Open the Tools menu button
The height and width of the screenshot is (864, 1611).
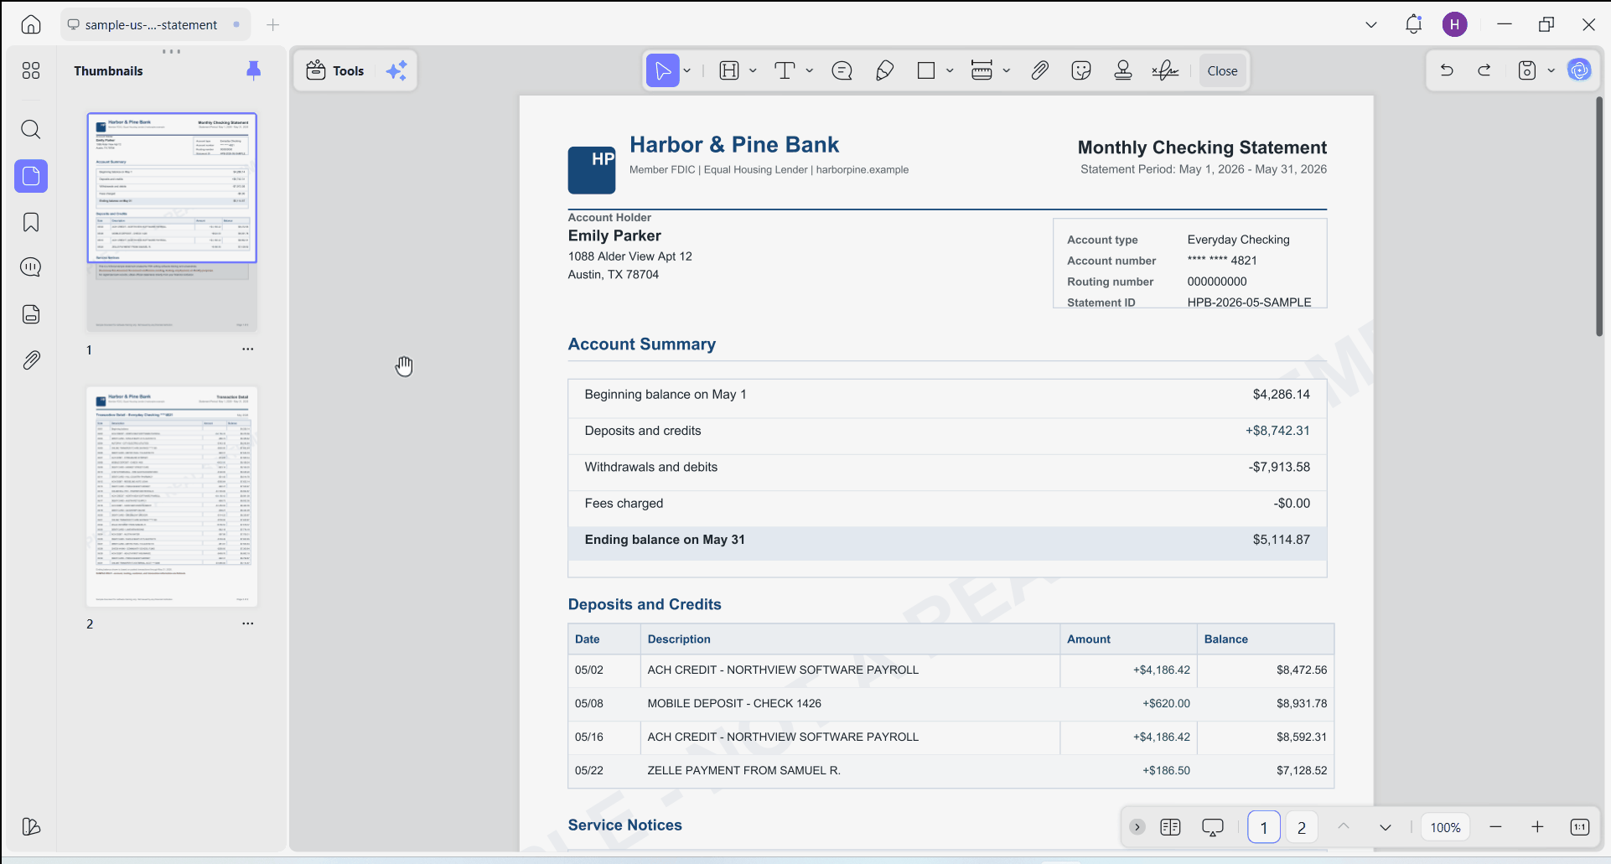(x=335, y=70)
